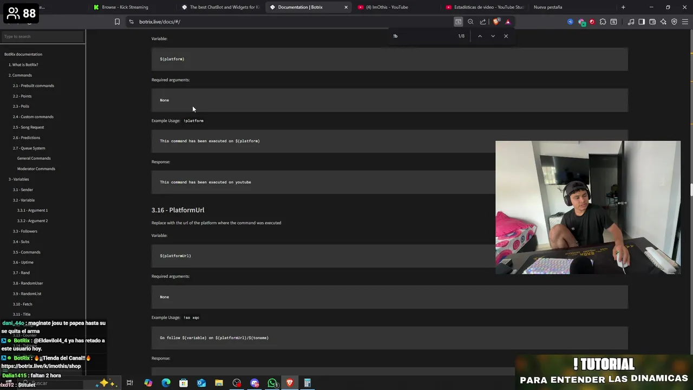693x390 pixels.
Task: Open '2.2 - Points' sidebar entry
Action: pyautogui.click(x=22, y=96)
